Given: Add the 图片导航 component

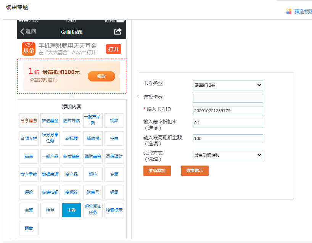Looking at the screenshot, I should click(71, 121).
